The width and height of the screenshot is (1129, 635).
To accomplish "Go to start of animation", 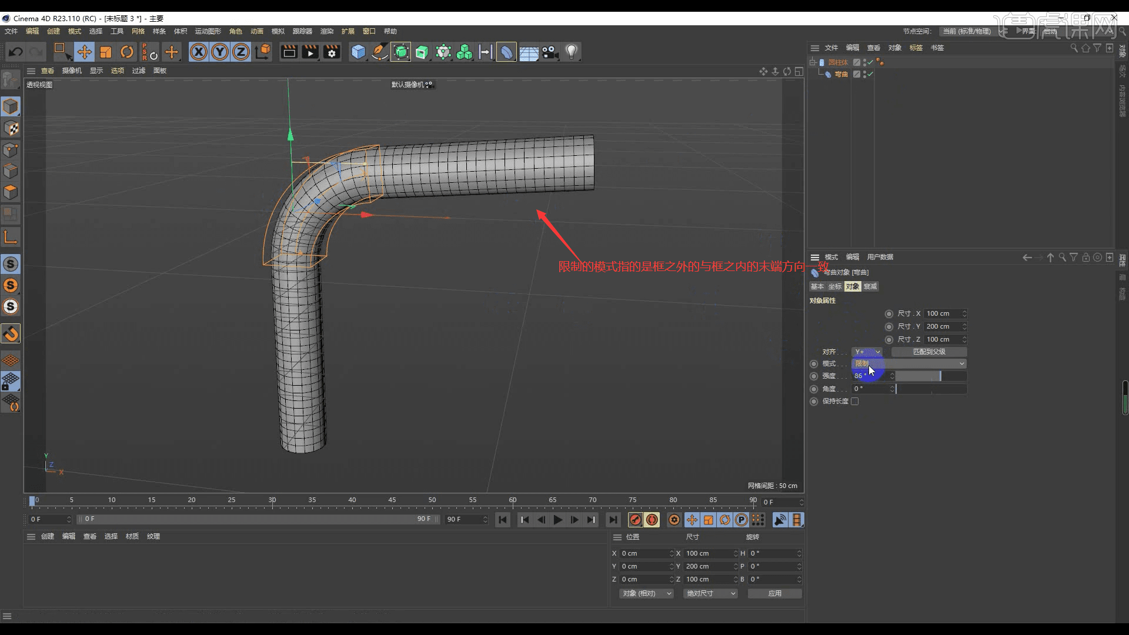I will click(x=502, y=520).
